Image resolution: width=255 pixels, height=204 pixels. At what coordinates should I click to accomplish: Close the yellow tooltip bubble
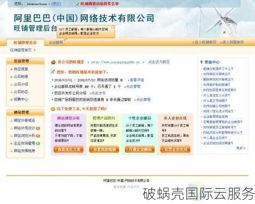[113, 28]
